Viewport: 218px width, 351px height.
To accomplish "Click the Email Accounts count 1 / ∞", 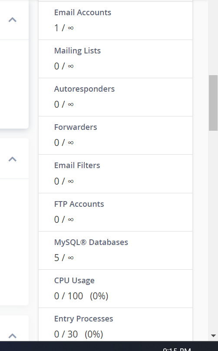I will tap(64, 28).
